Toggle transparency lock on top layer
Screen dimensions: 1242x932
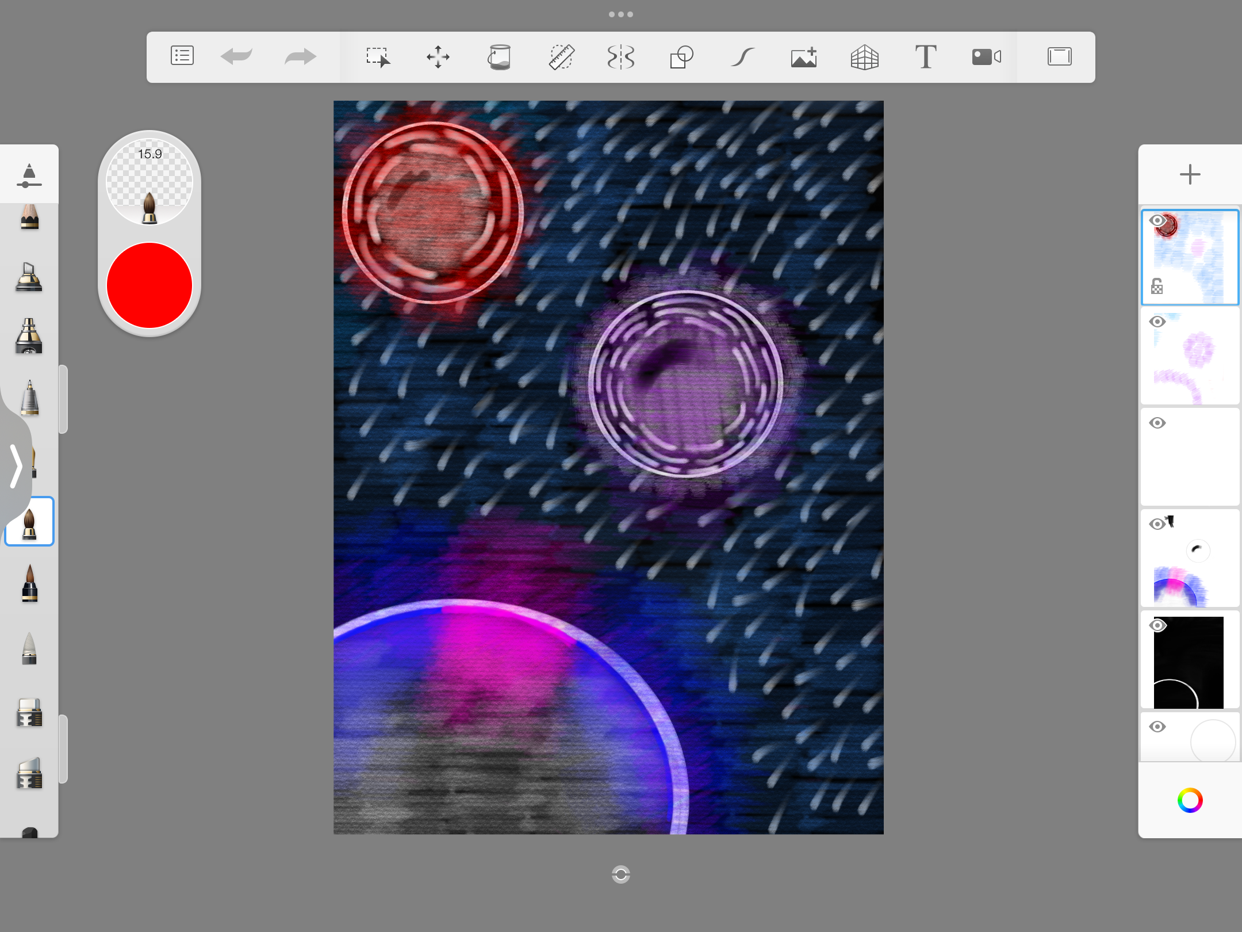click(x=1156, y=286)
